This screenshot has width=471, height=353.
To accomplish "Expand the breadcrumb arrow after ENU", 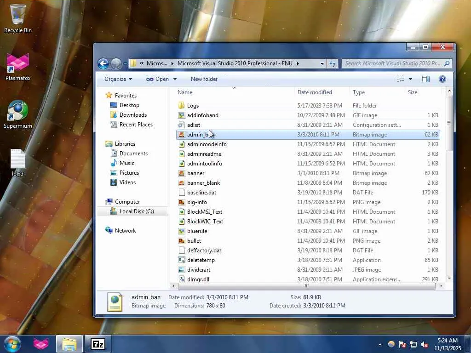I will pyautogui.click(x=298, y=63).
